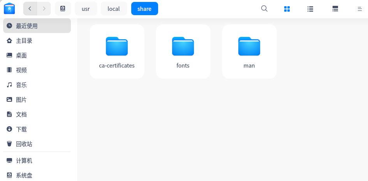Switch to column tree view
The width and height of the screenshot is (368, 181).
335,9
